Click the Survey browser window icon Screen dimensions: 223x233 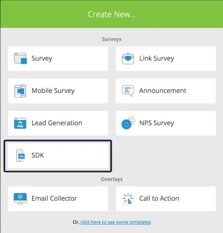click(20, 58)
